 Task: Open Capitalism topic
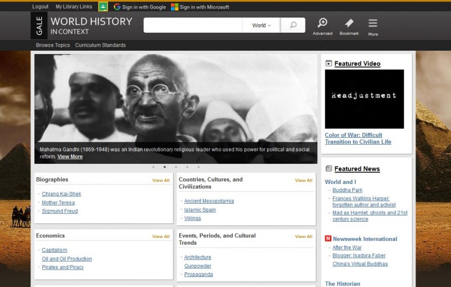(55, 250)
